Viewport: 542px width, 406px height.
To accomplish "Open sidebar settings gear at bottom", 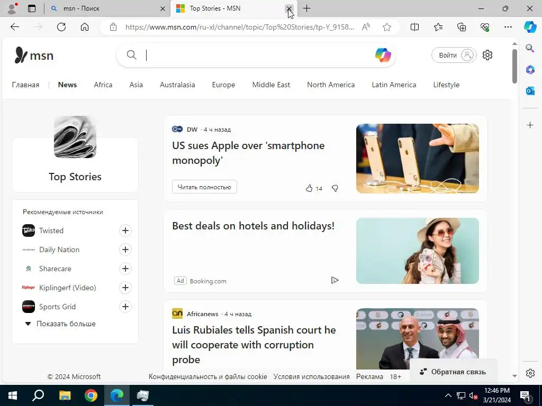I will pyautogui.click(x=530, y=373).
